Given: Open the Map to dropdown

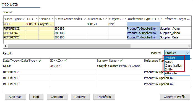Looking at the screenshot, I should 177,53.
